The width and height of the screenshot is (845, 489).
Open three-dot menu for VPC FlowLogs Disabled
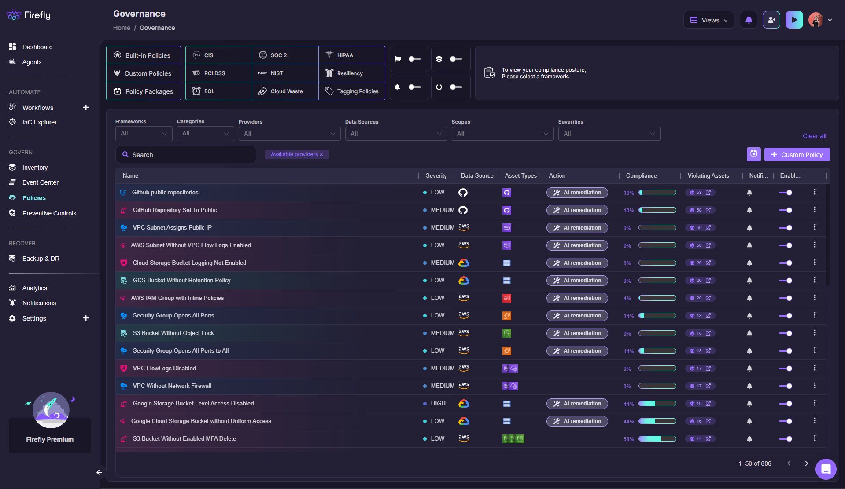(x=815, y=368)
